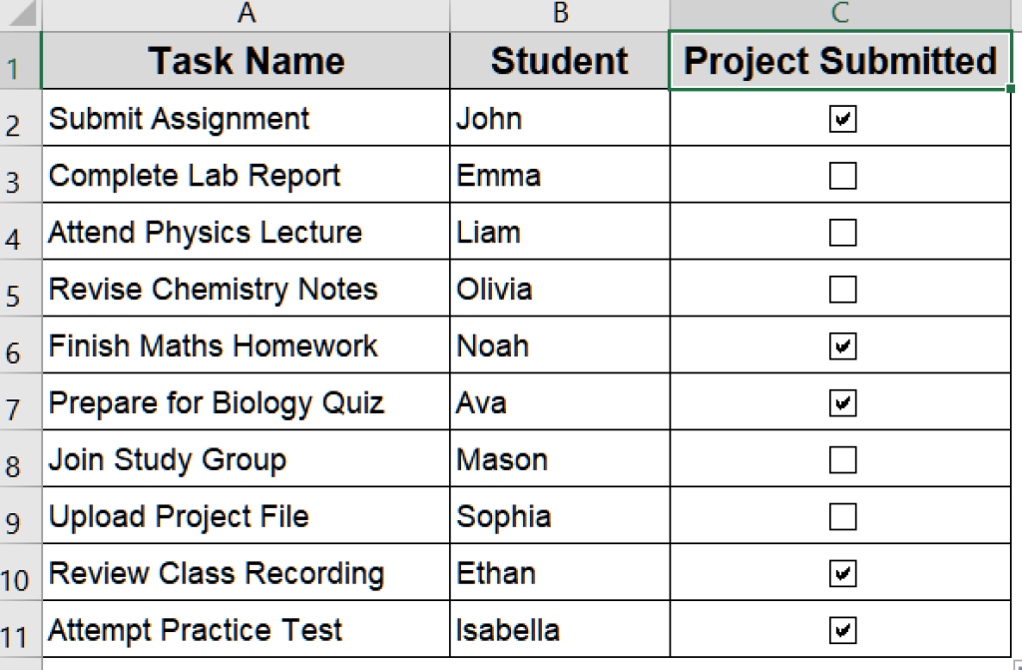This screenshot has width=1022, height=670.
Task: Select the Project Submitted header cell
Action: [x=840, y=62]
